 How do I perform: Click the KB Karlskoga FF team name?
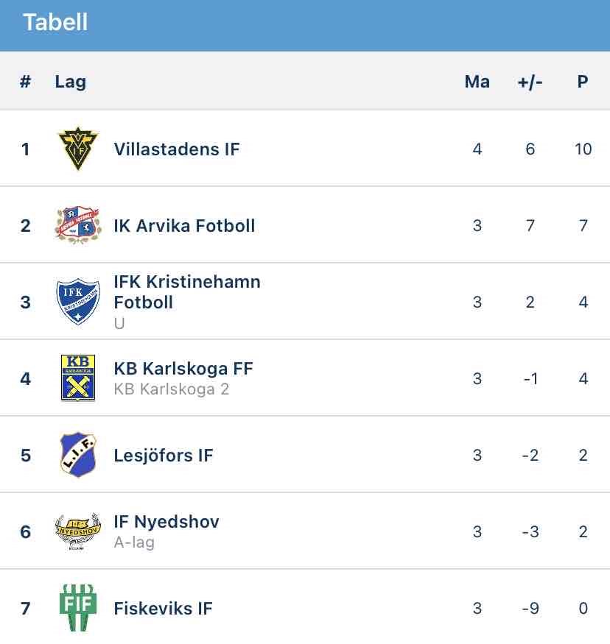pos(183,369)
